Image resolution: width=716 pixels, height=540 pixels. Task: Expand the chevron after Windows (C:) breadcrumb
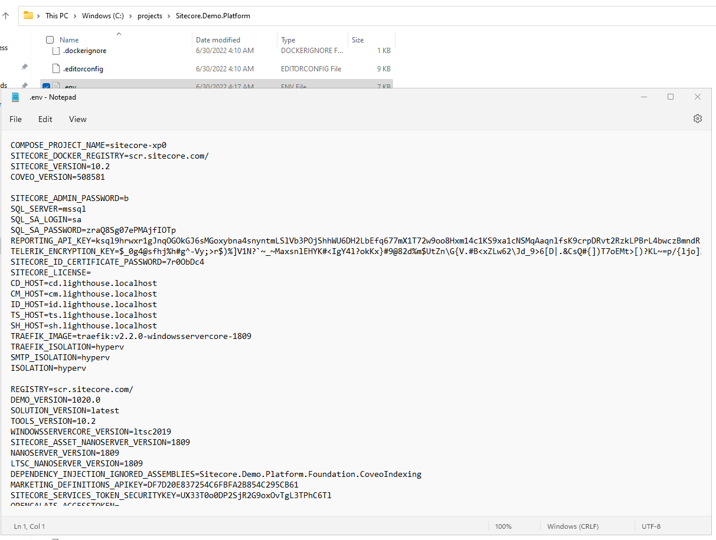(131, 16)
